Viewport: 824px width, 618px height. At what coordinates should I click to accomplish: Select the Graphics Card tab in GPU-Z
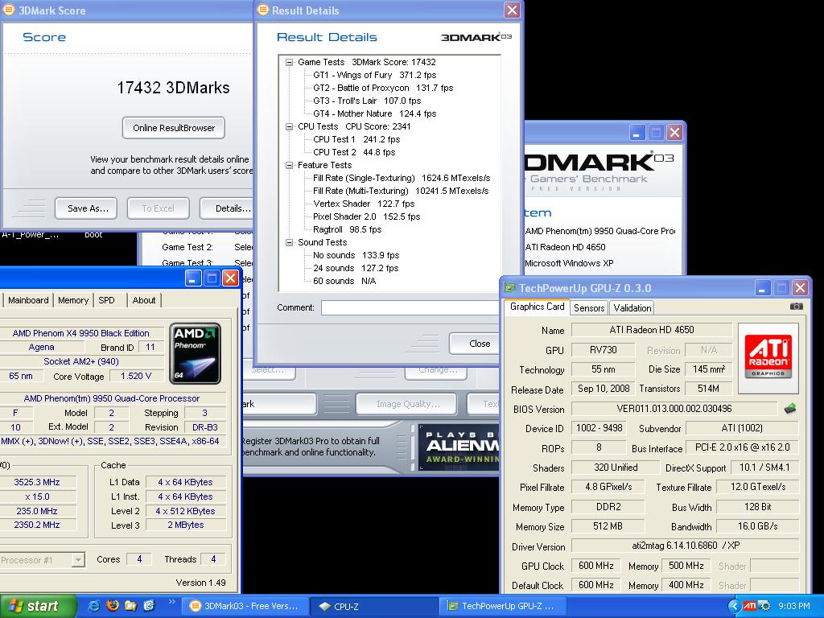coord(537,307)
